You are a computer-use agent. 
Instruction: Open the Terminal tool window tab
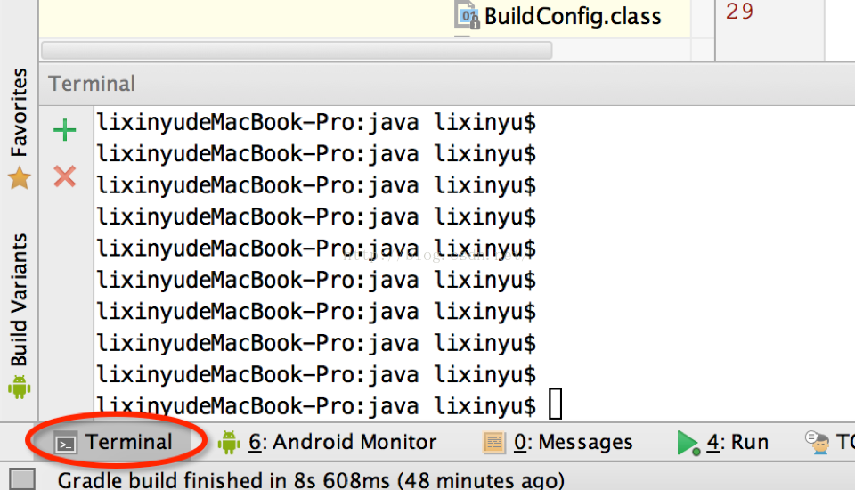point(114,442)
